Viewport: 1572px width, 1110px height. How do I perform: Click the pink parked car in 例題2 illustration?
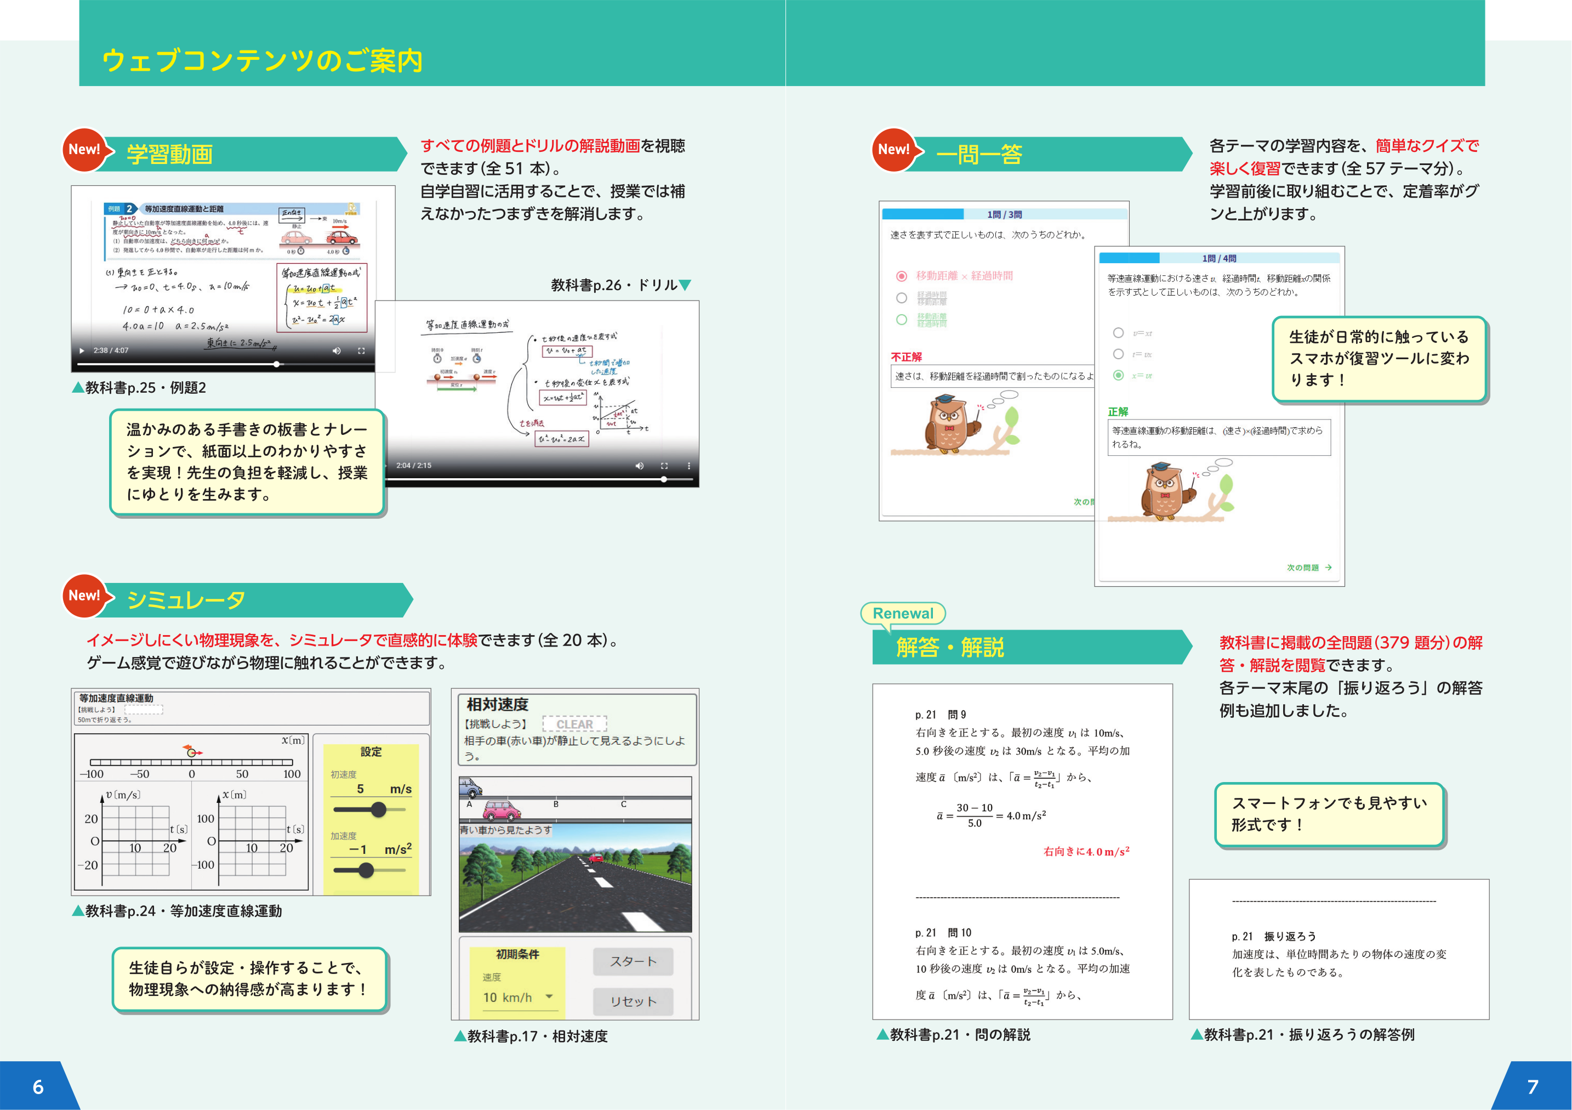click(296, 238)
